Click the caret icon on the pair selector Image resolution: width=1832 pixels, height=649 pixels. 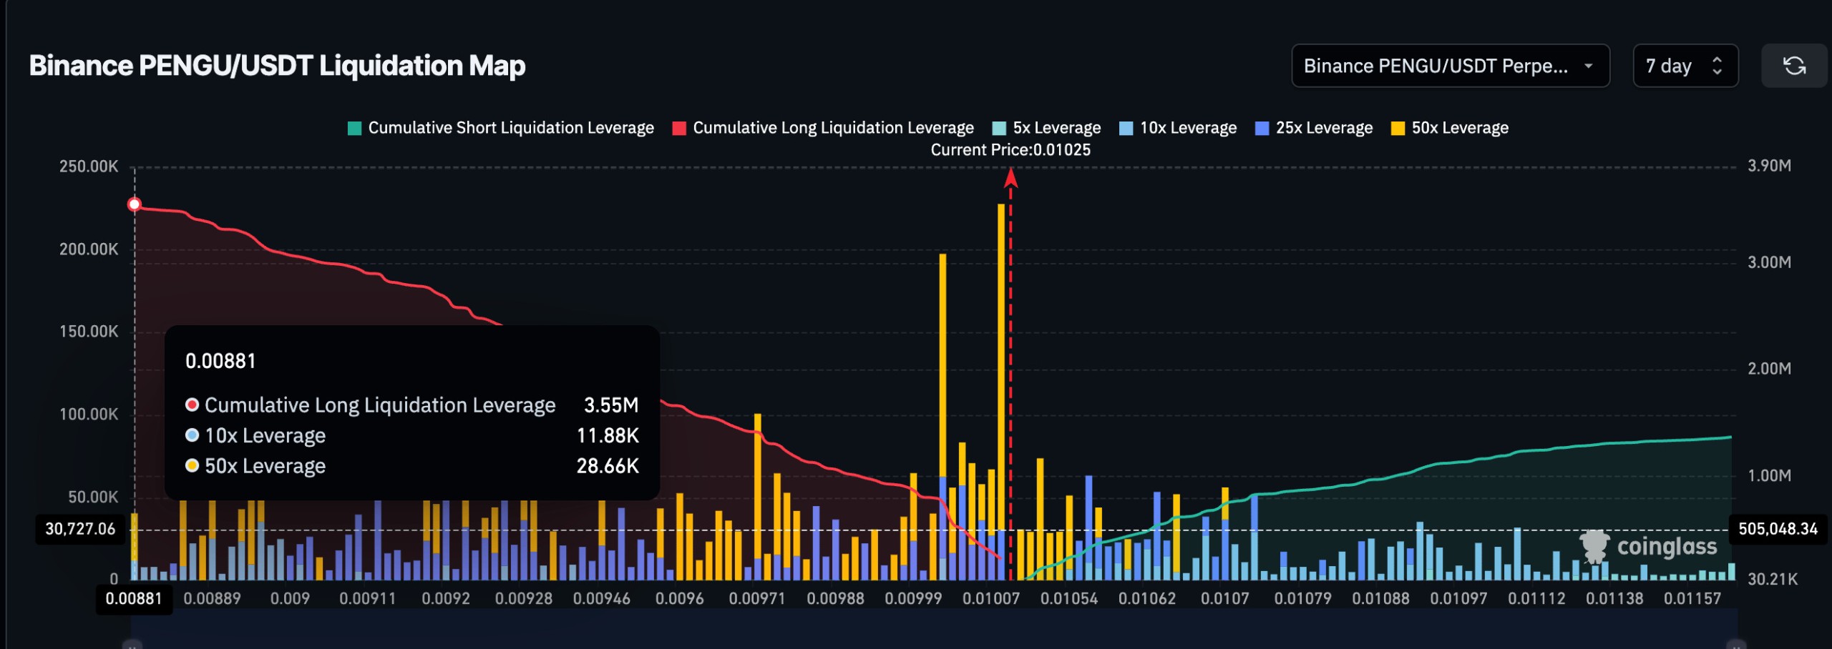[1589, 66]
